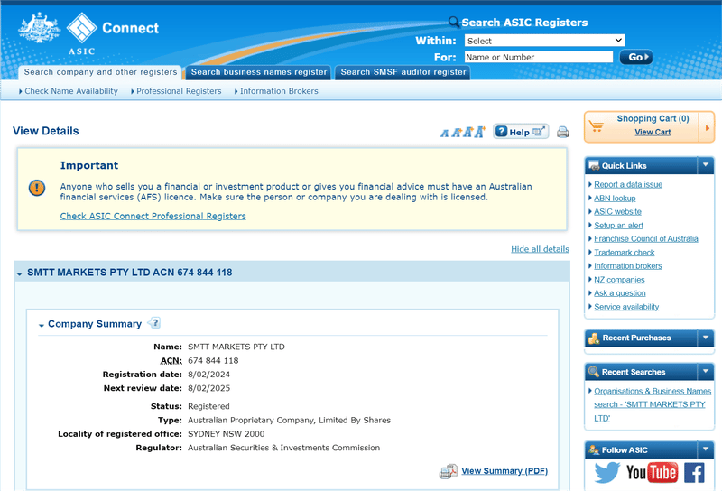Open Ask a question quick link

[x=620, y=293]
